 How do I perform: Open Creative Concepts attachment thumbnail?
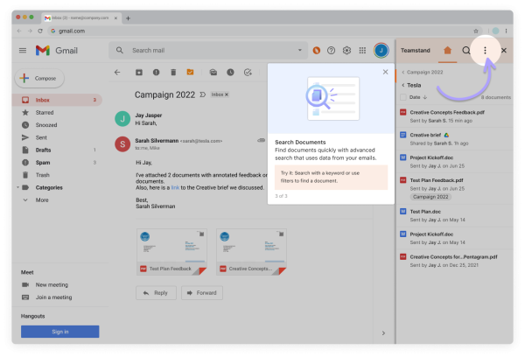251,252
